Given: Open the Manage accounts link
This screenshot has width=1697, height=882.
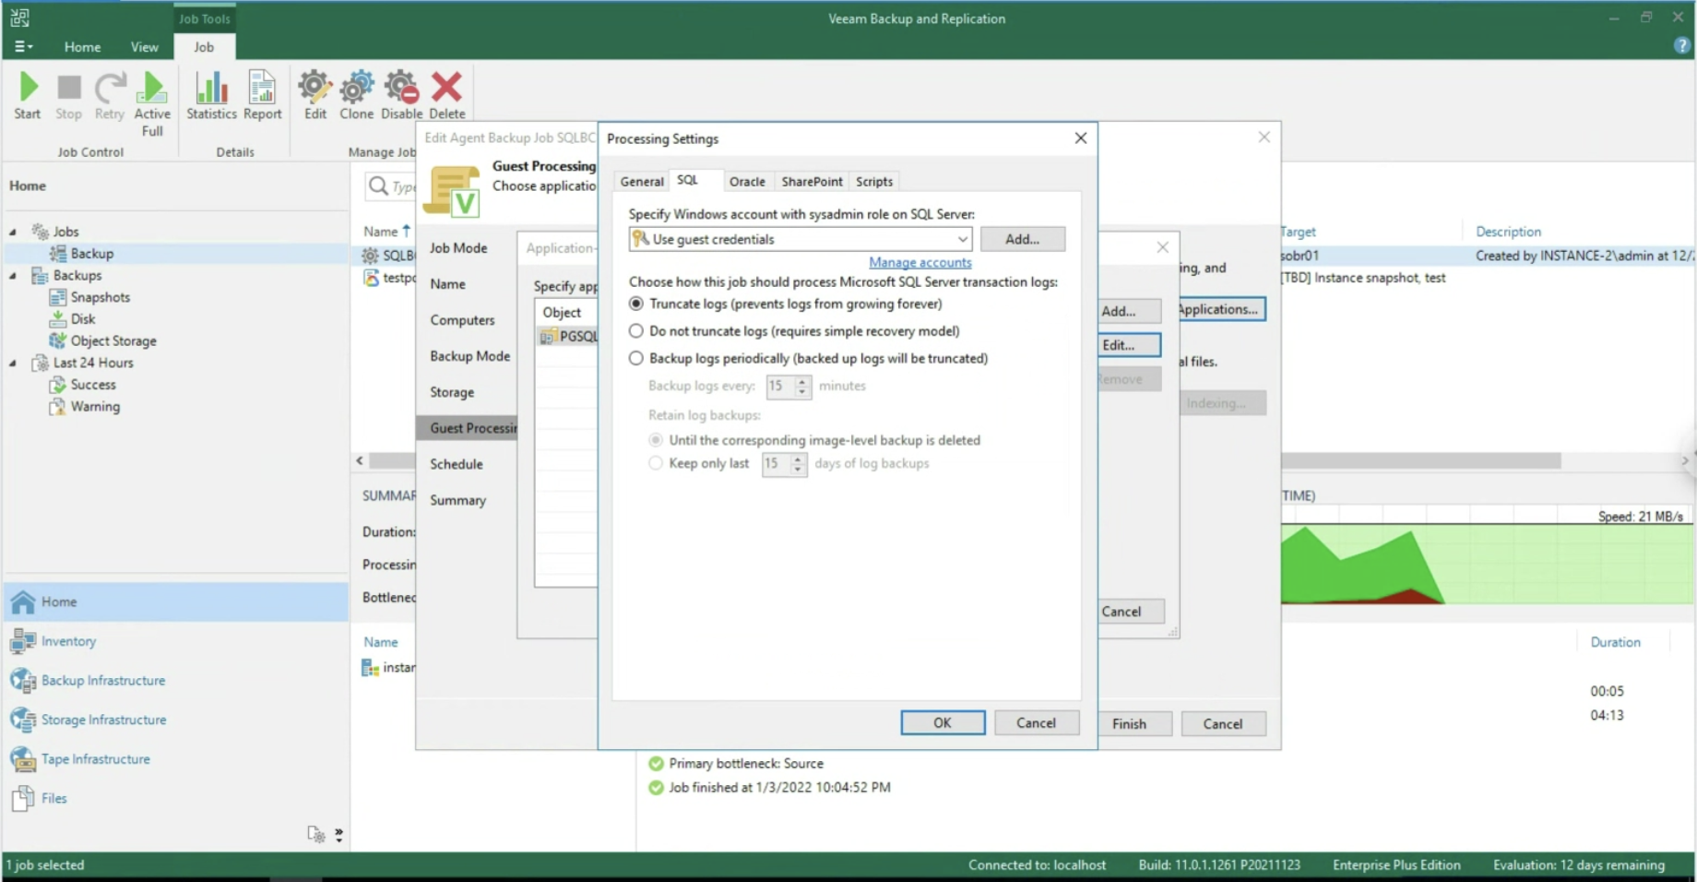Looking at the screenshot, I should click(x=920, y=263).
